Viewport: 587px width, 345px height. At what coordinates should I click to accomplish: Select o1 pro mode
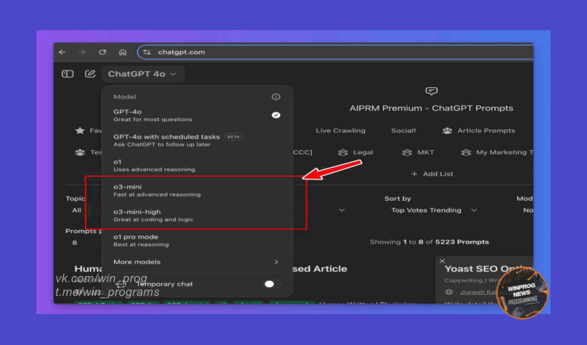coord(197,240)
